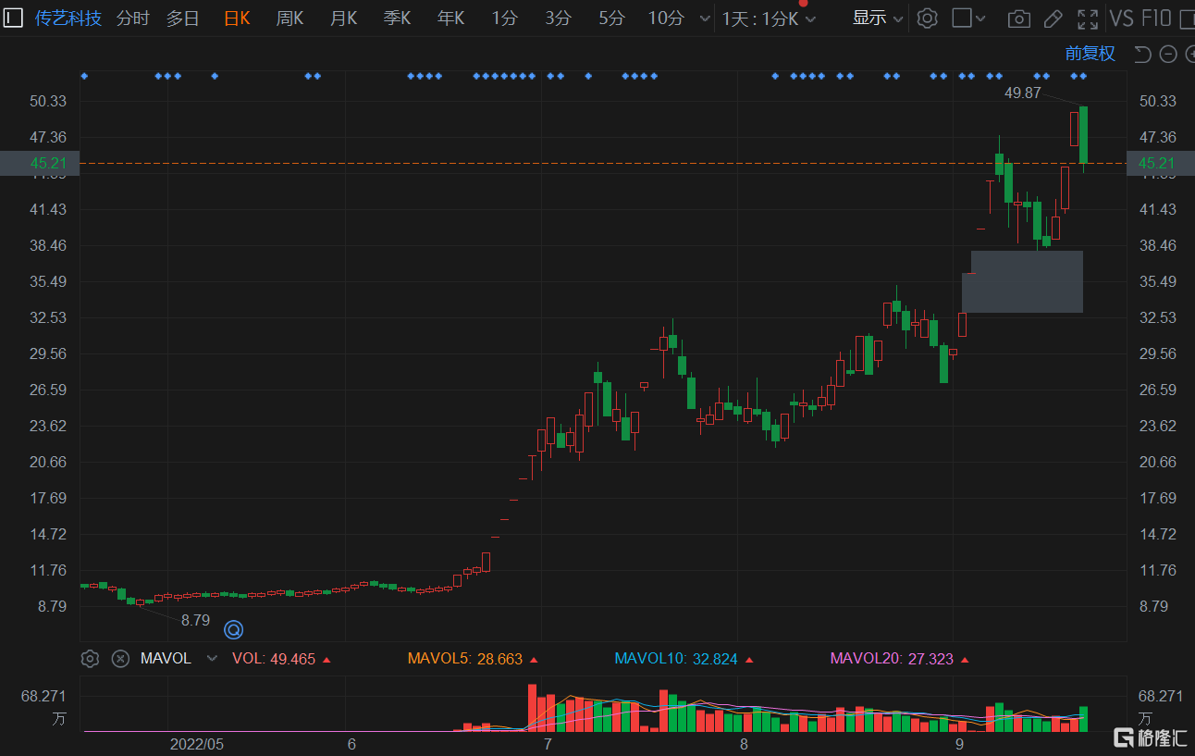Click the blue Q marker icon
This screenshot has height=756, width=1195.
point(234,630)
